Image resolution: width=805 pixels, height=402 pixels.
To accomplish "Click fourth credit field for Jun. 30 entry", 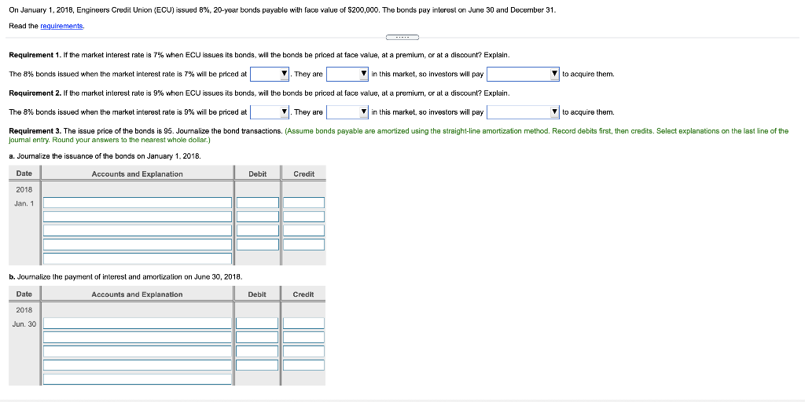I will point(304,365).
